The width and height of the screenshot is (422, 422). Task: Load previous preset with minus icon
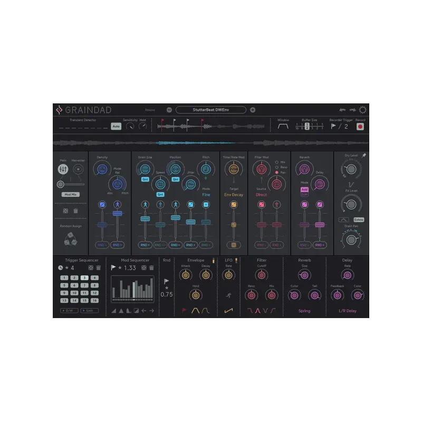tap(169, 110)
